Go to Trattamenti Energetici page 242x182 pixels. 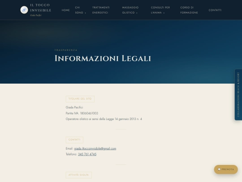pyautogui.click(x=101, y=10)
